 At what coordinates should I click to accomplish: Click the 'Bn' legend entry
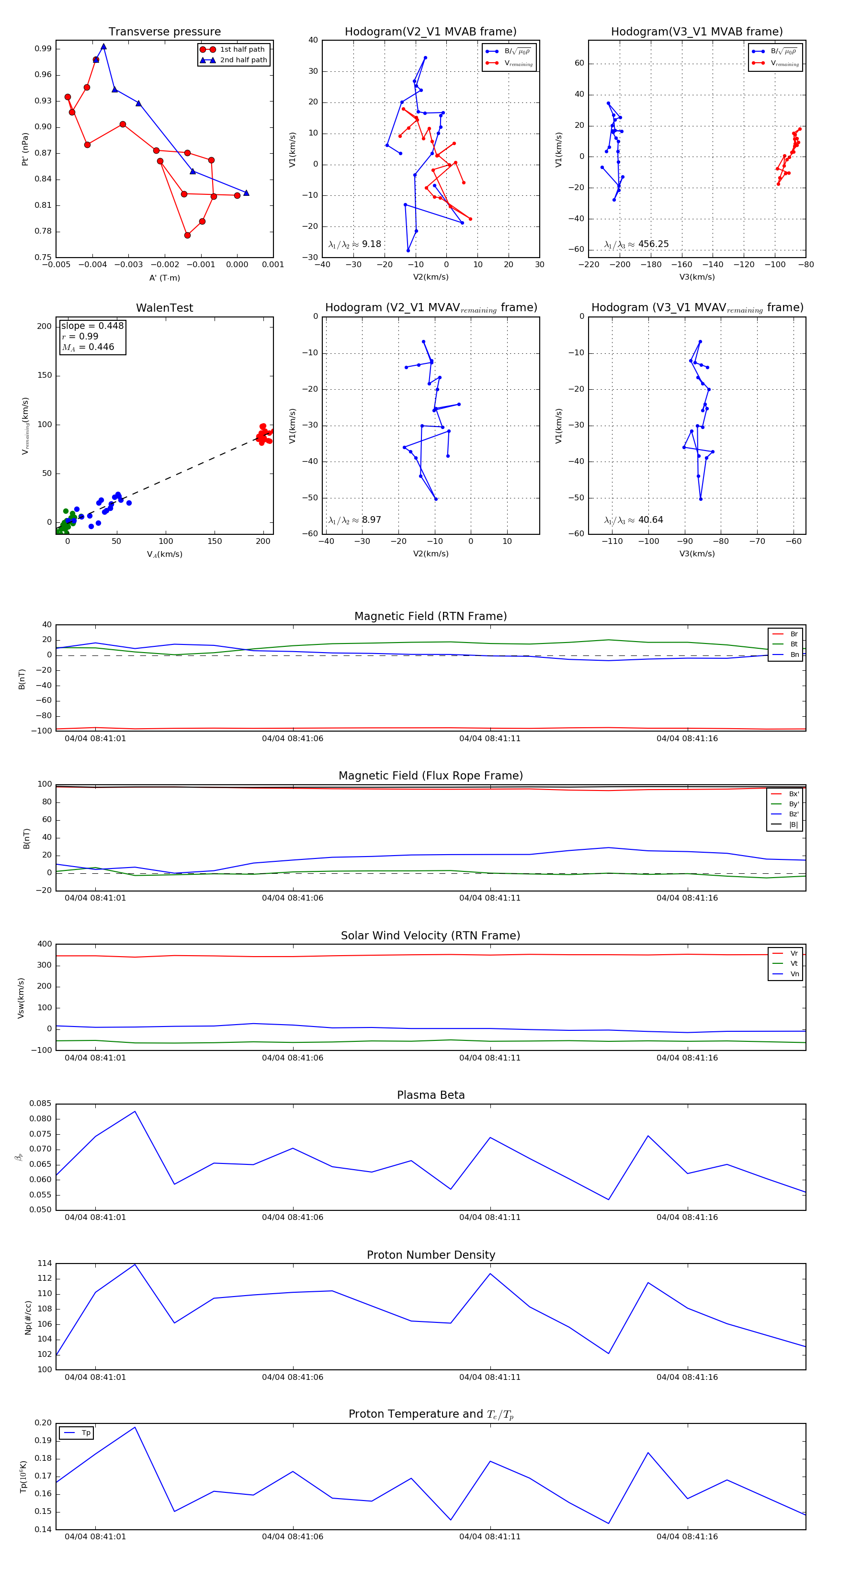[x=785, y=655]
